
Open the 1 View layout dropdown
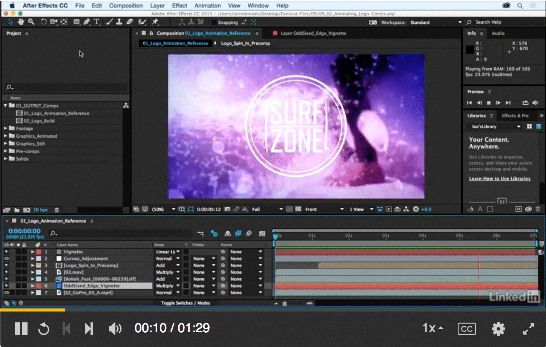click(x=361, y=209)
